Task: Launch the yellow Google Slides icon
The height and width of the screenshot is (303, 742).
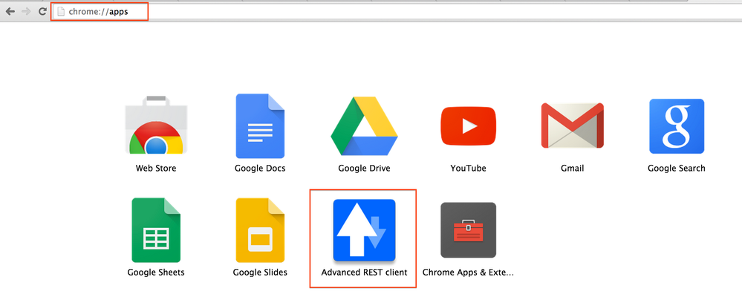Action: click(x=260, y=229)
